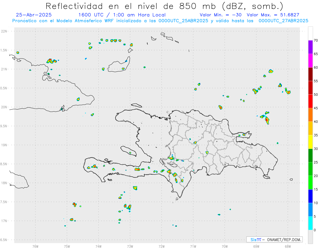Select the gray below-zero legend band
This screenshot has width=323, height=250.
tap(310, 237)
